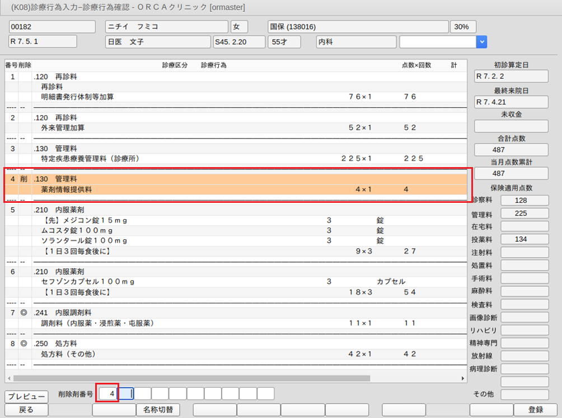Click the patient number field 00182
This screenshot has width=562, height=418.
tap(44, 27)
